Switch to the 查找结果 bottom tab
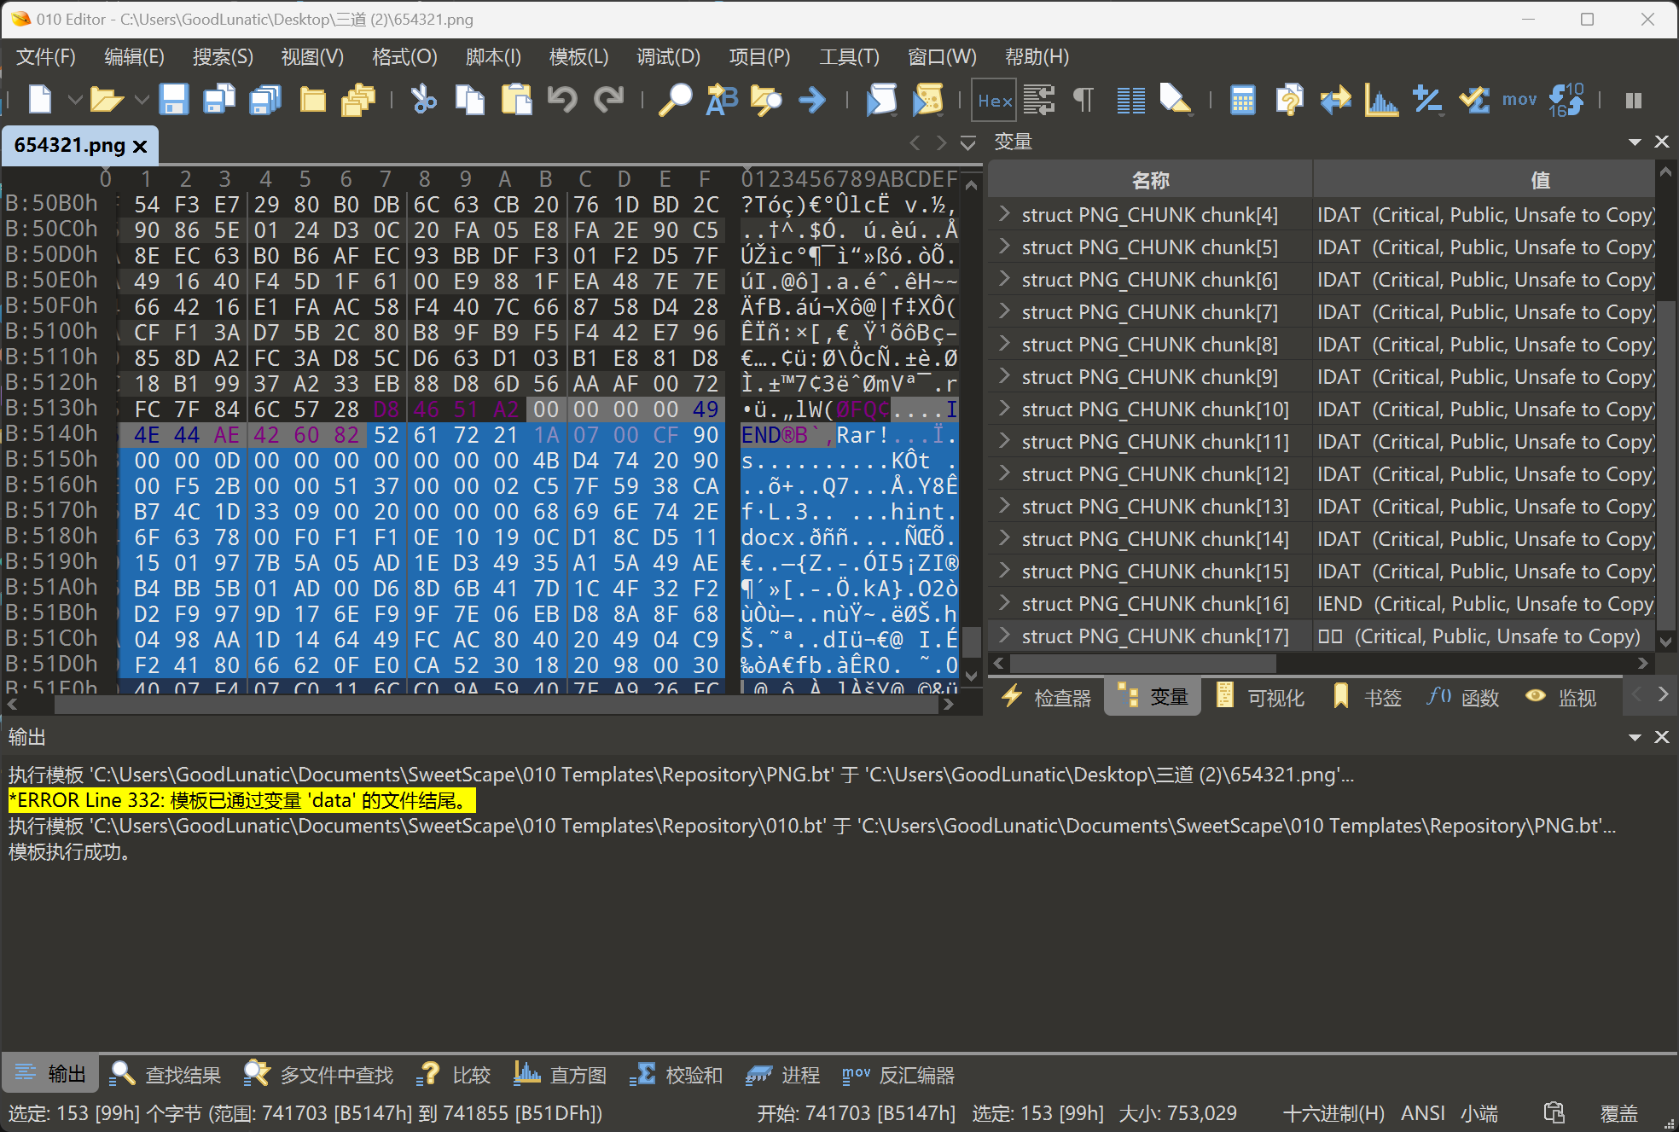Image resolution: width=1679 pixels, height=1132 pixels. (x=166, y=1075)
